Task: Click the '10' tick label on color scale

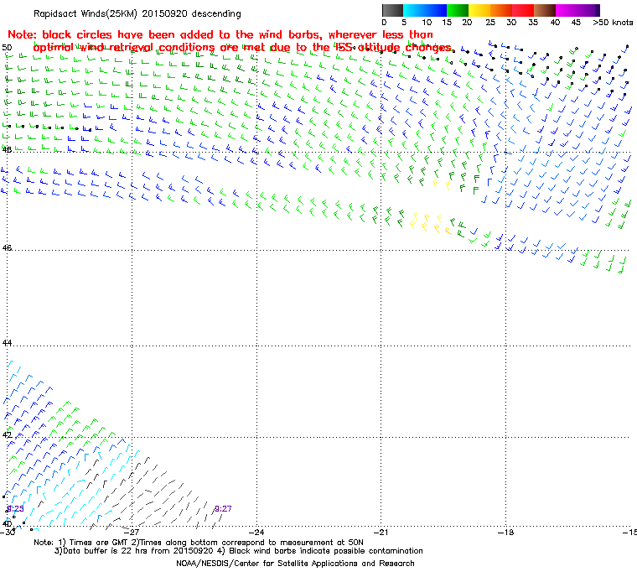Action: click(426, 23)
